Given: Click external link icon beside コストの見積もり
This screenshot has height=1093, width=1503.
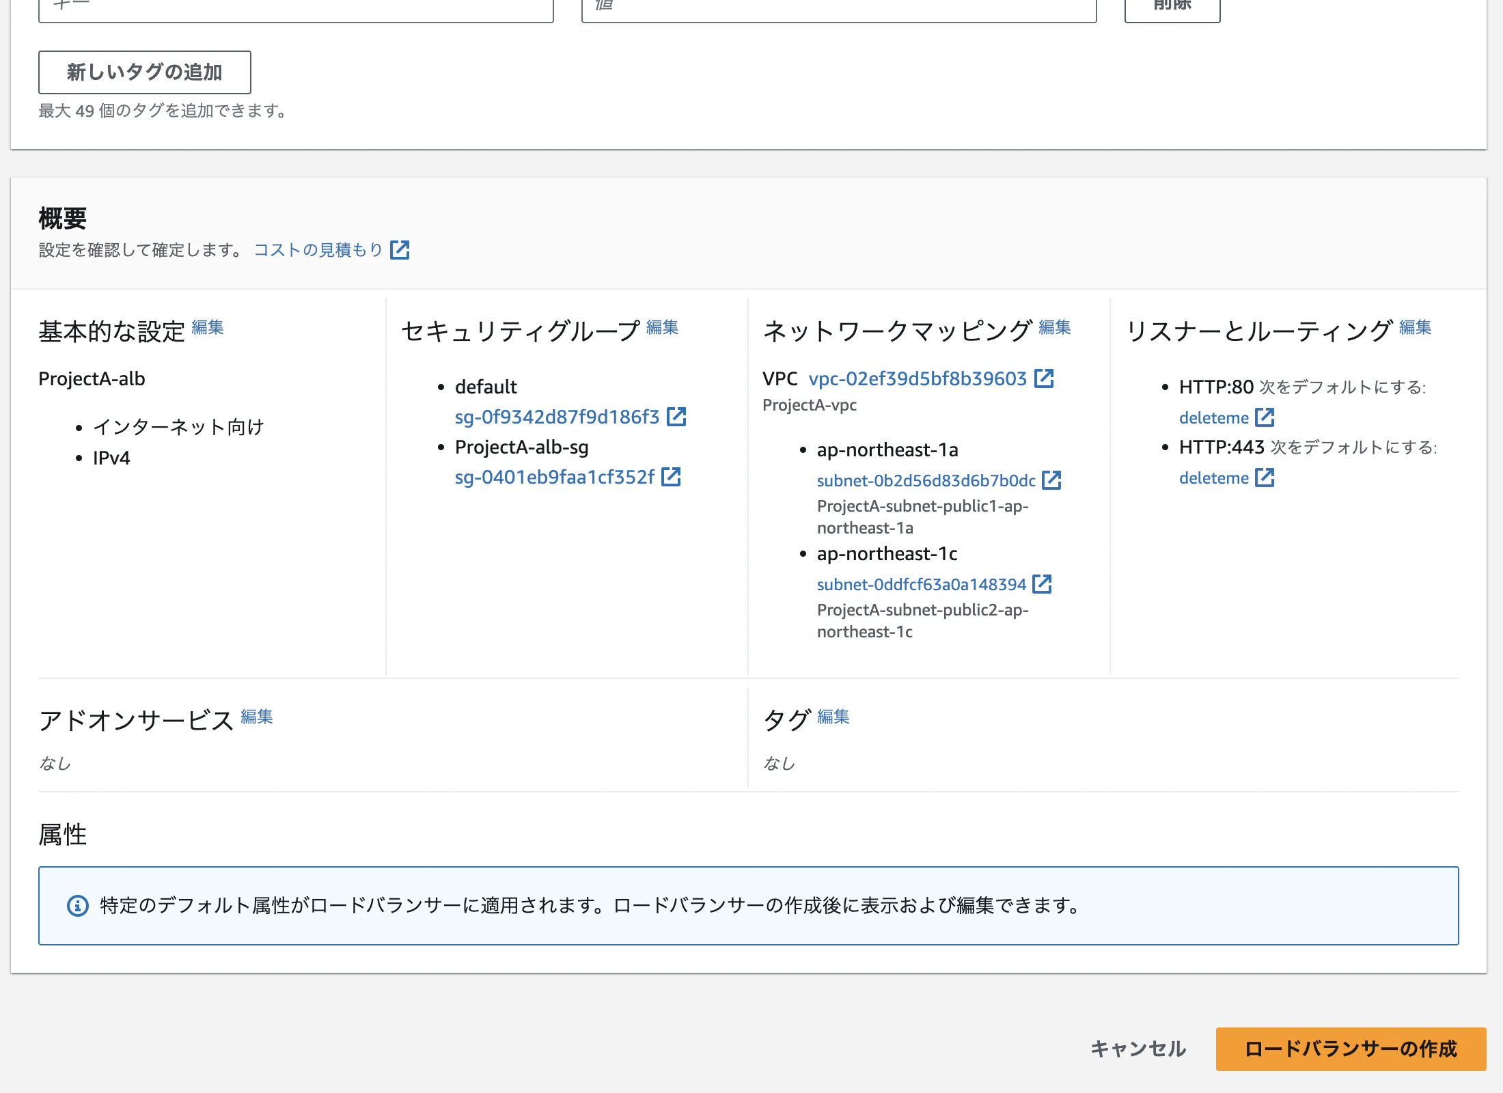Looking at the screenshot, I should (x=400, y=250).
